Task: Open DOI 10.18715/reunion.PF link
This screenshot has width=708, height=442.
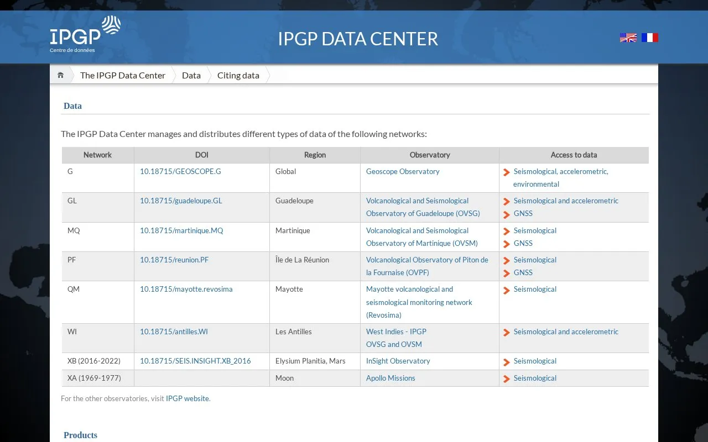Action: coord(174,260)
